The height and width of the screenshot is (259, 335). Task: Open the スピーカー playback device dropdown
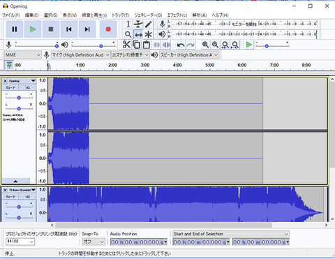pos(189,55)
